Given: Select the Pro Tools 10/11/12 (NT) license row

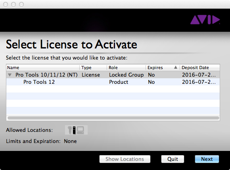Looking at the screenshot, I should tap(113, 75).
